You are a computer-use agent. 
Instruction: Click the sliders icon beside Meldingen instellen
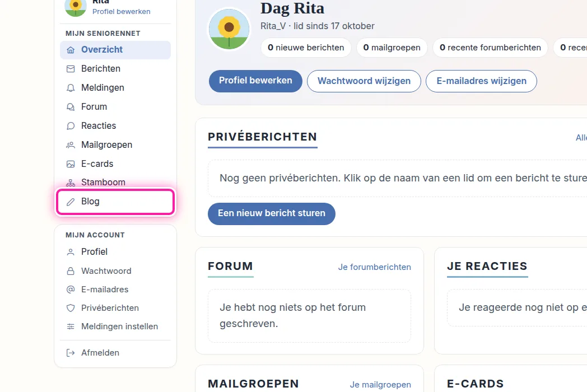point(71,326)
